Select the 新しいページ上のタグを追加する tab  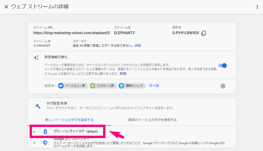69,120
